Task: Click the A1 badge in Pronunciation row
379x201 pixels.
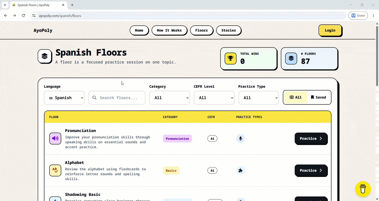Action: (212, 139)
